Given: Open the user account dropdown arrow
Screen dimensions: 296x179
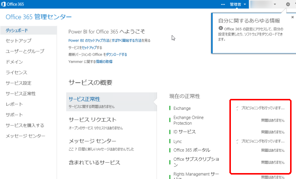Looking at the screenshot, I should pos(275,4).
